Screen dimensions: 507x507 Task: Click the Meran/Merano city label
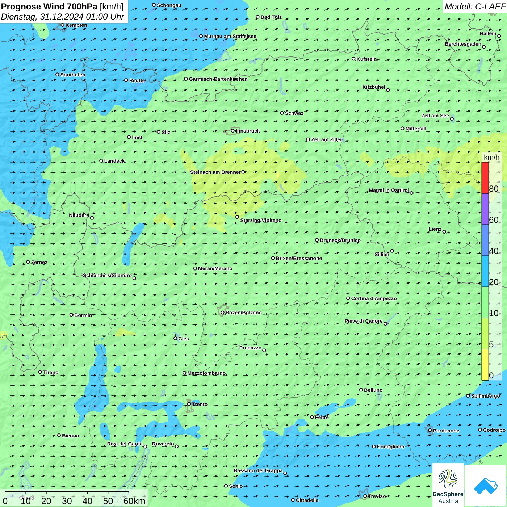click(215, 268)
